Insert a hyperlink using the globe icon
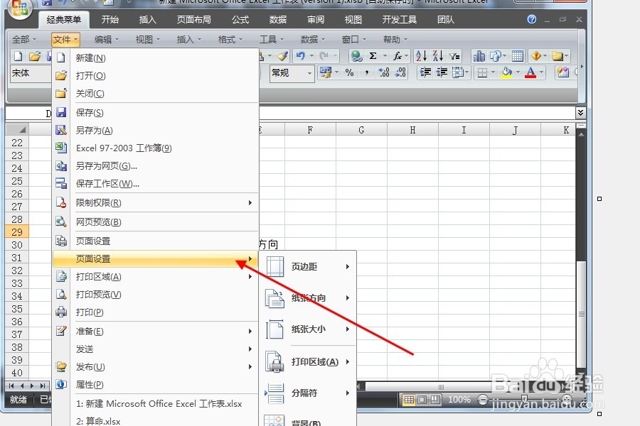Image resolution: width=640 pixels, height=426 pixels. click(356, 55)
